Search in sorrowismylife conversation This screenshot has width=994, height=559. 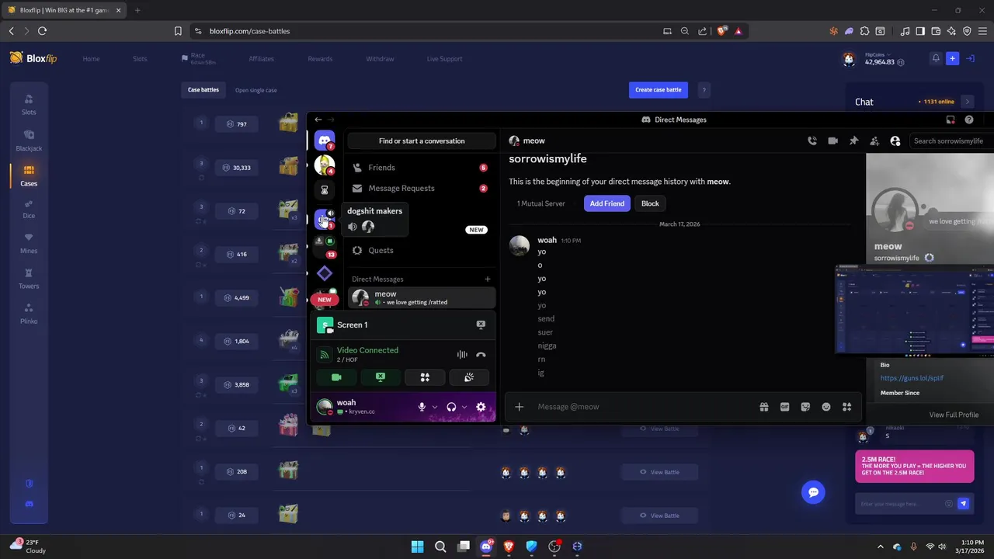pos(951,141)
